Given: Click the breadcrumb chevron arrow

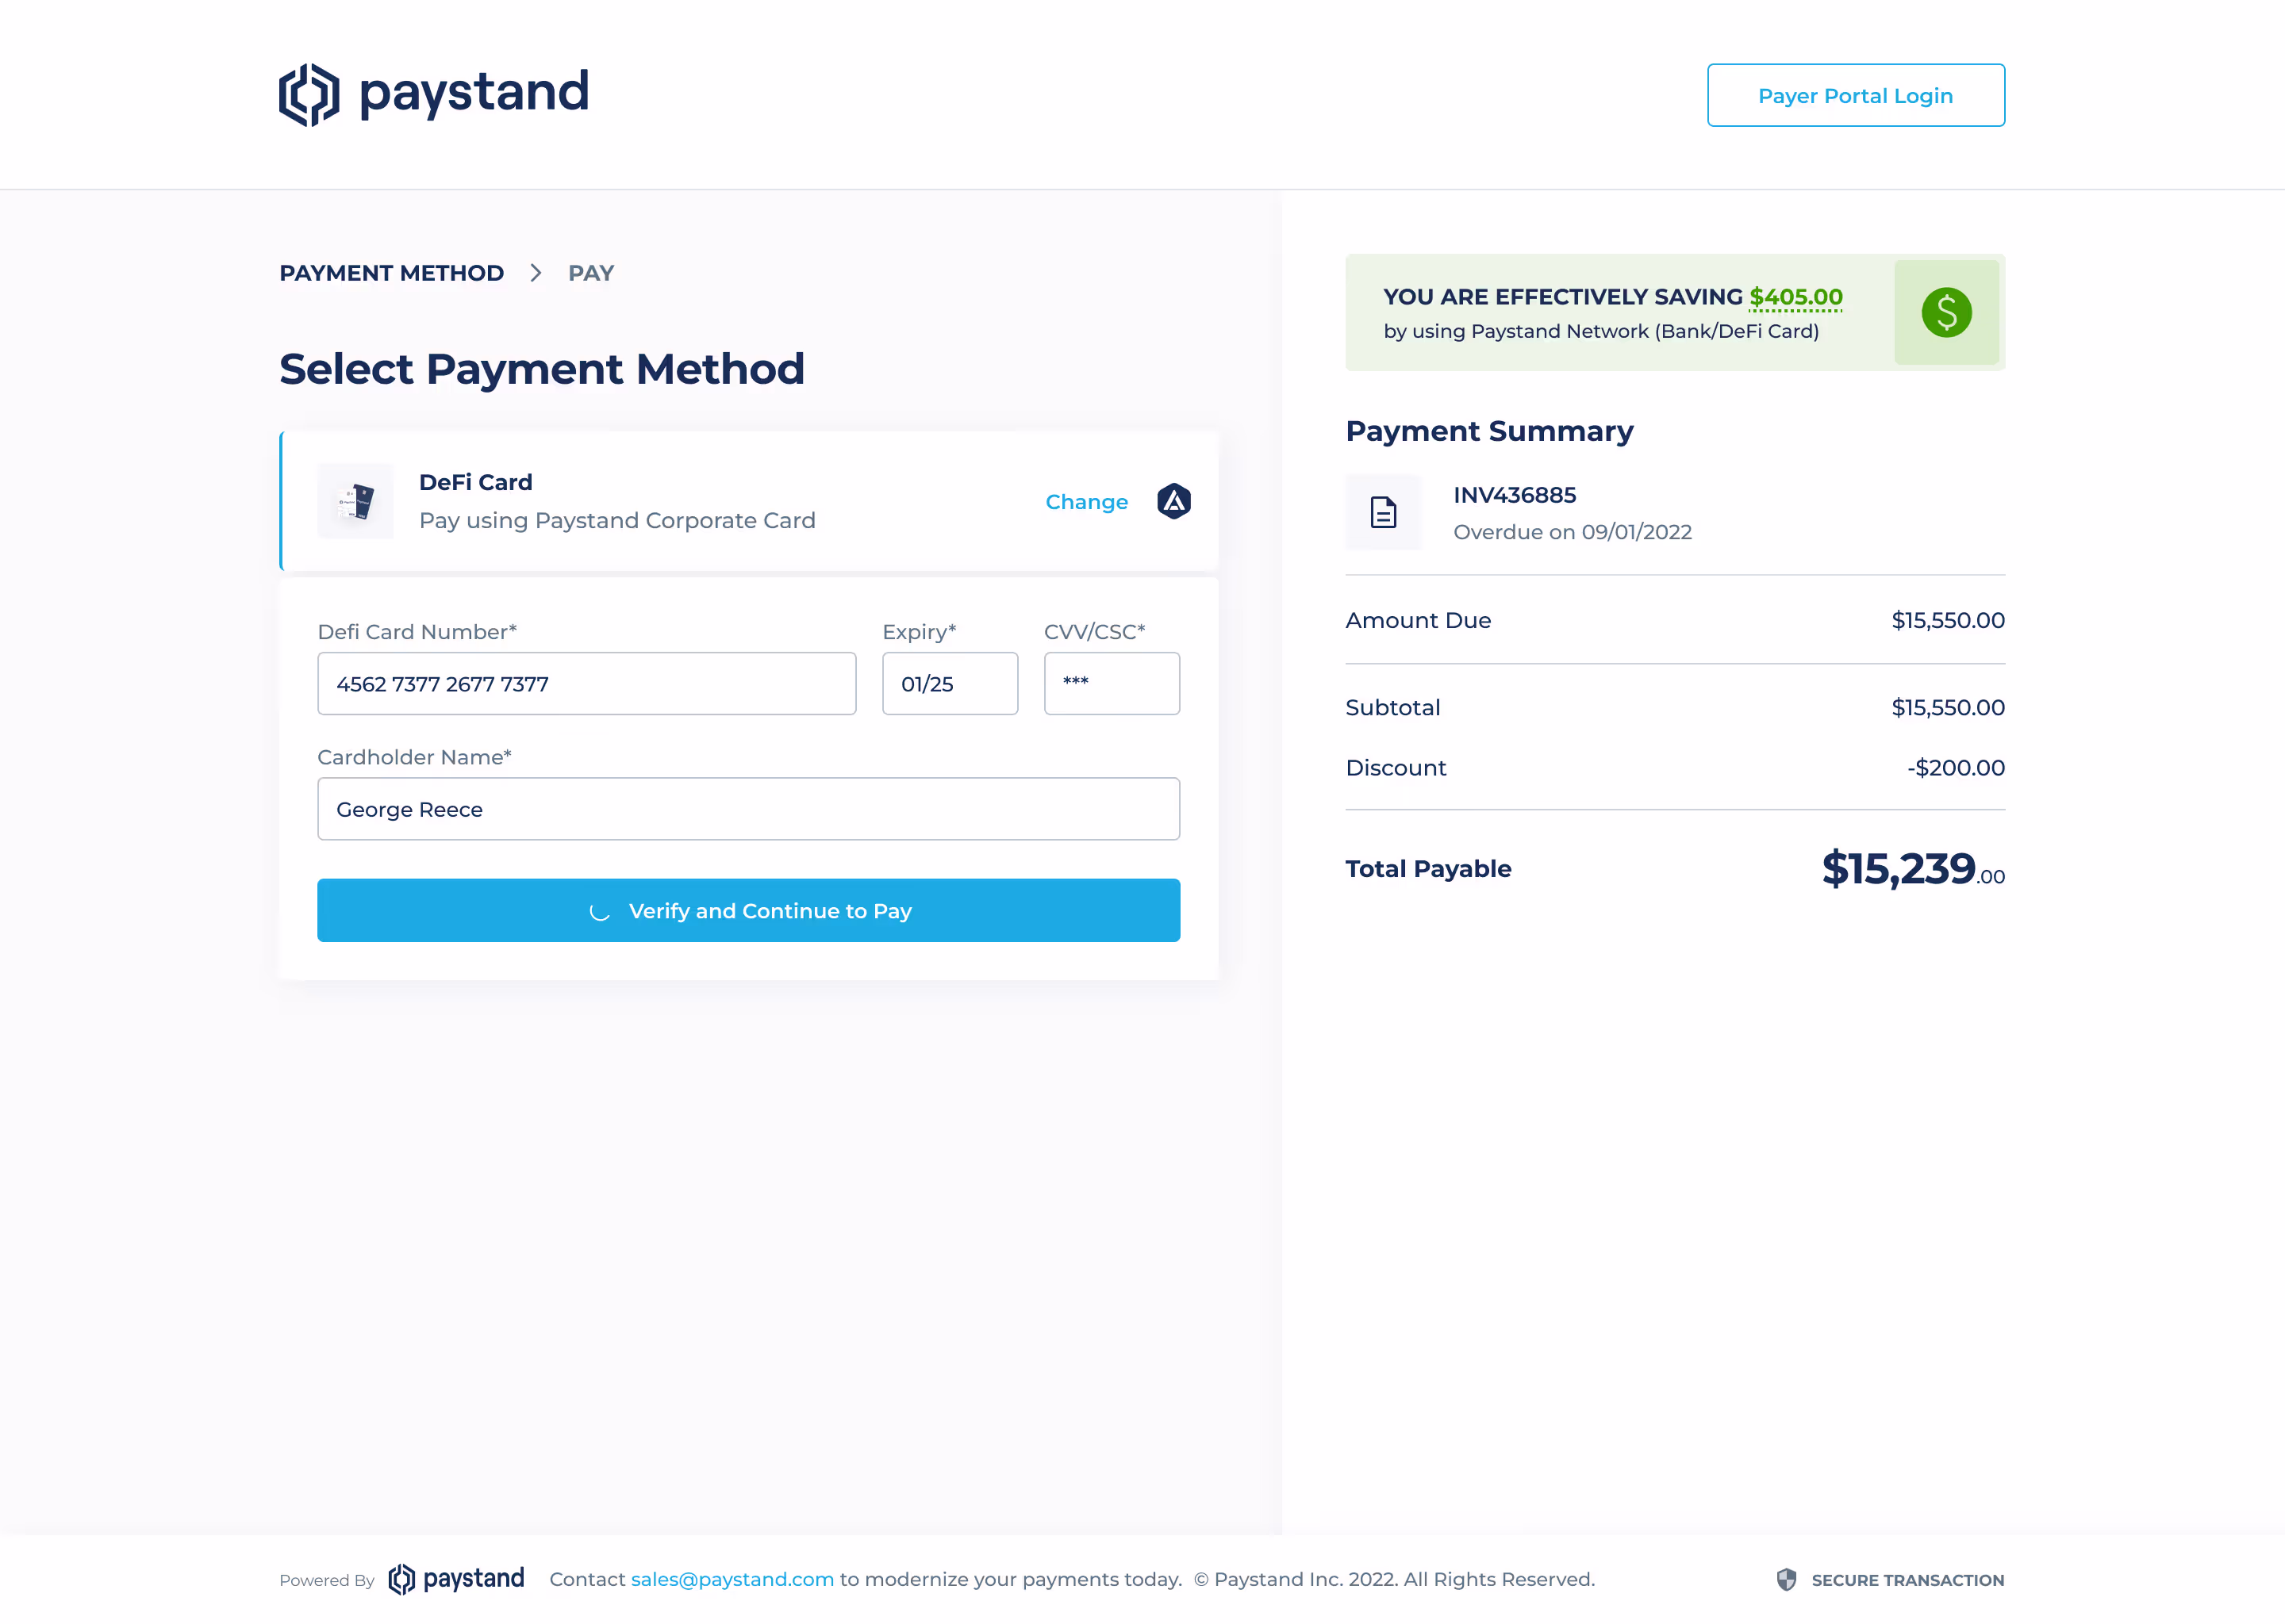Looking at the screenshot, I should (536, 273).
